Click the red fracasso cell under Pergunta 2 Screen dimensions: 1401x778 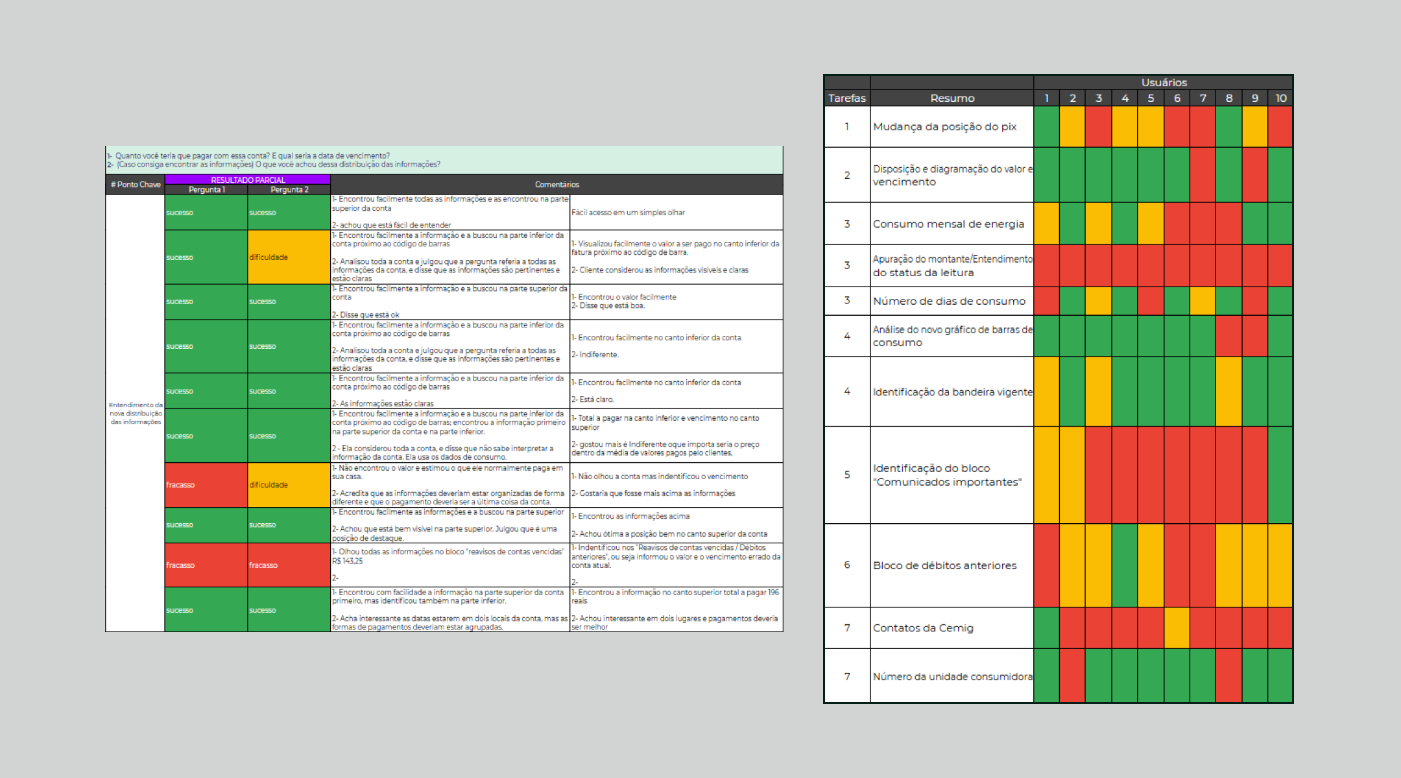tap(289, 565)
